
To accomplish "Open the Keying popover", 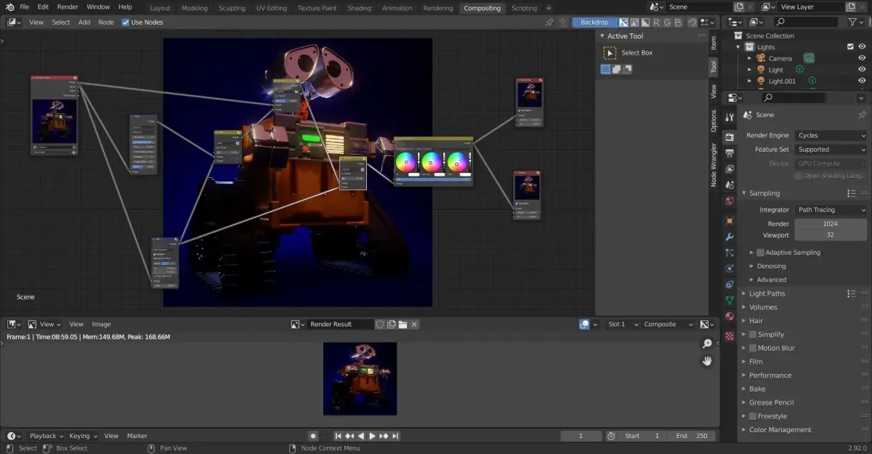I will [x=83, y=436].
